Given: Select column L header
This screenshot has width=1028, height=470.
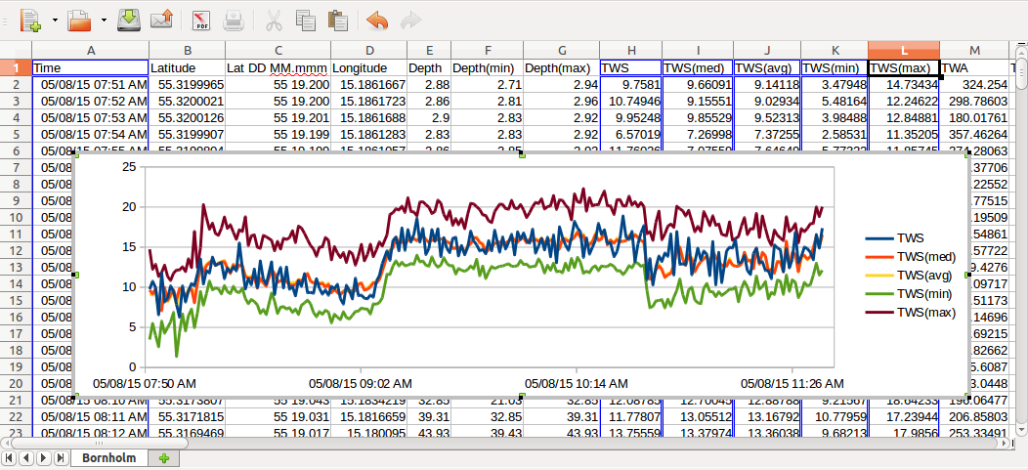Looking at the screenshot, I should click(903, 50).
